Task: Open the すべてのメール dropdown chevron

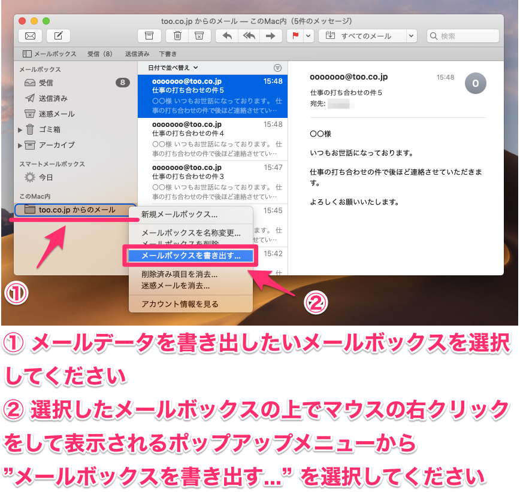Action: point(411,36)
